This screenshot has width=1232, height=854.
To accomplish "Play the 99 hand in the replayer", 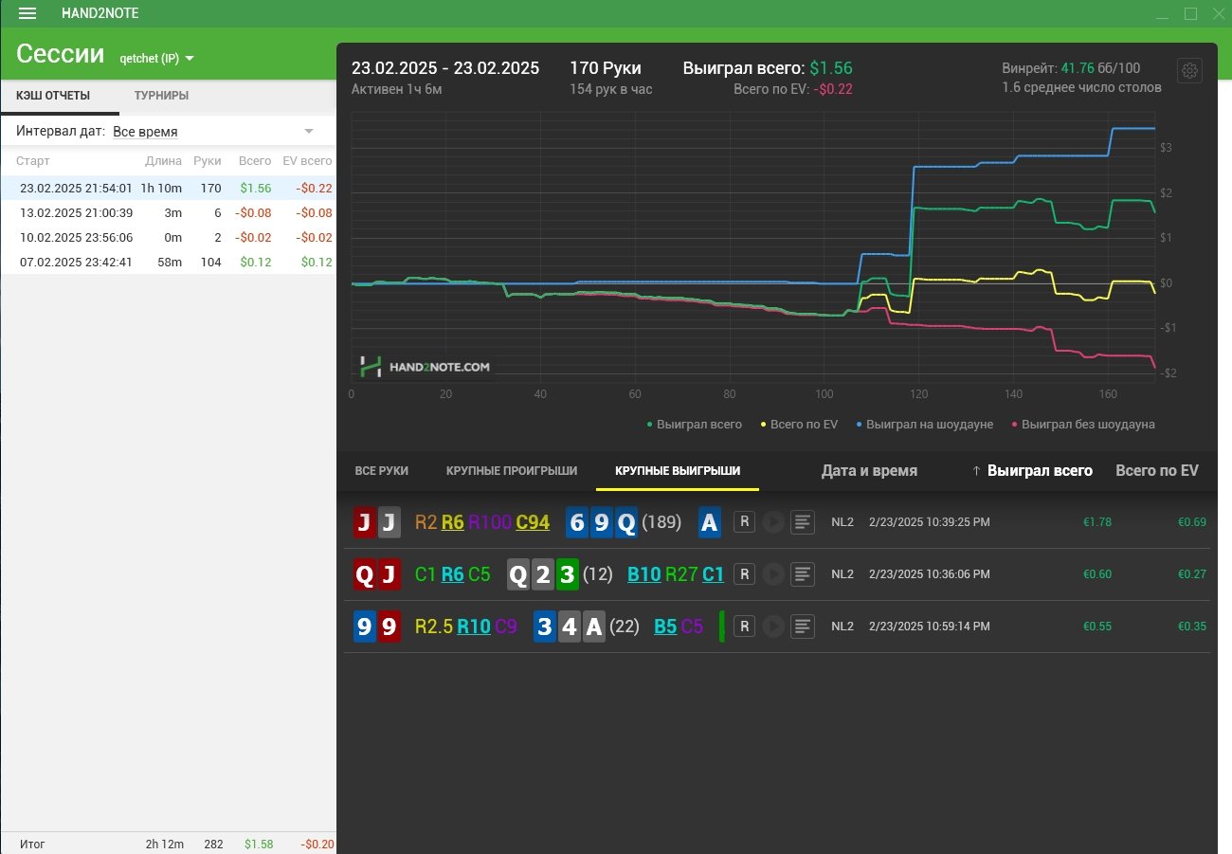I will click(773, 626).
